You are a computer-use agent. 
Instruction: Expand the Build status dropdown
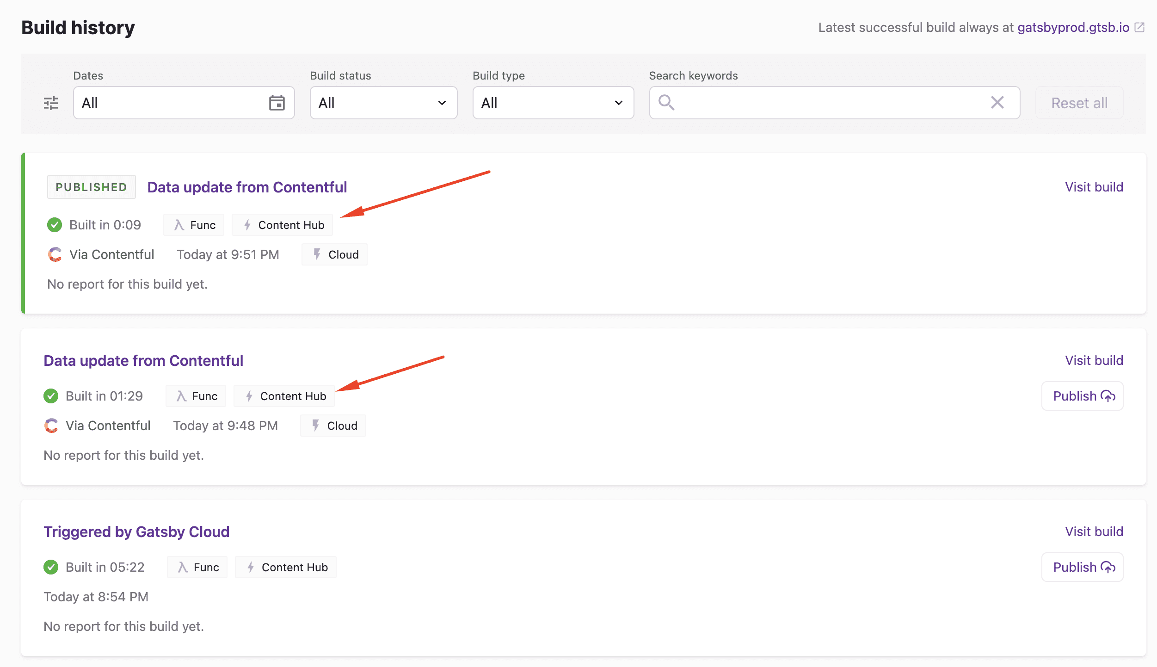pos(383,103)
